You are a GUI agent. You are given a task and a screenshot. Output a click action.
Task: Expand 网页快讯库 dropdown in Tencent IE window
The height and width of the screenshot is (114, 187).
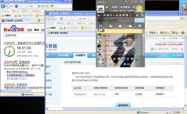point(79,28)
